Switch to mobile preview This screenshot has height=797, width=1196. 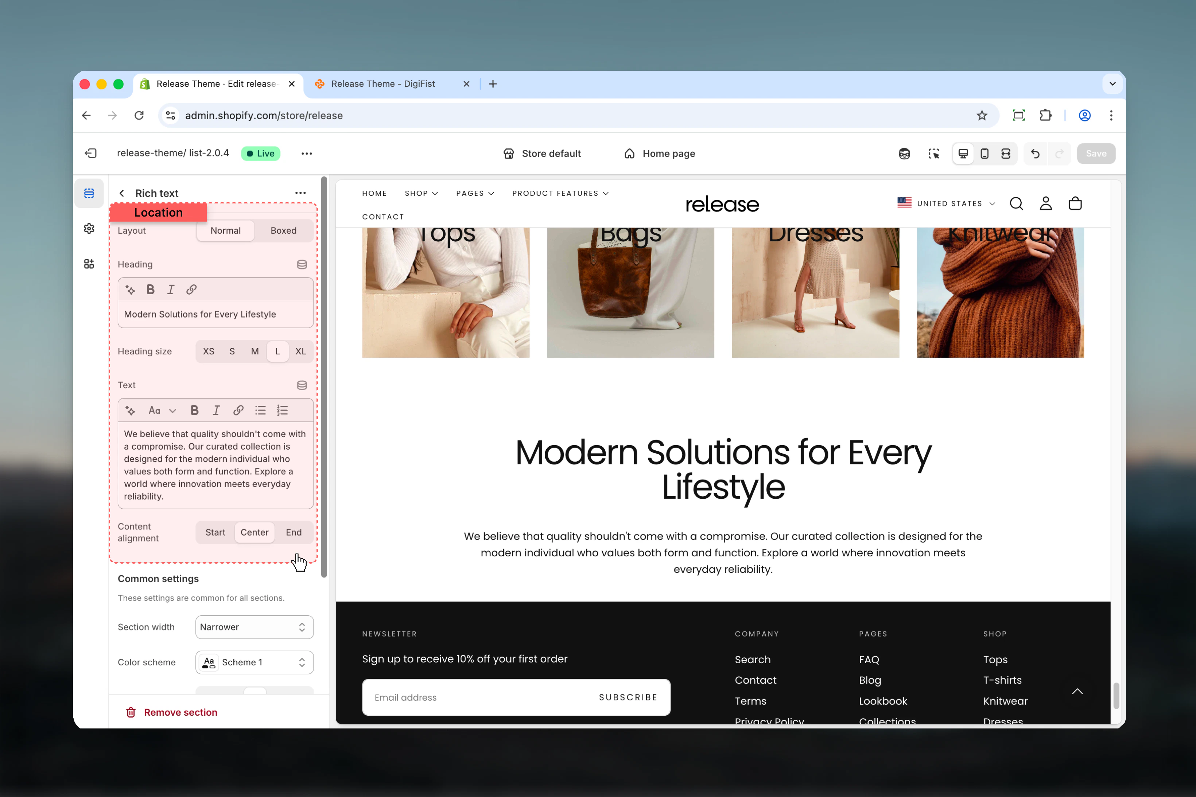(985, 153)
